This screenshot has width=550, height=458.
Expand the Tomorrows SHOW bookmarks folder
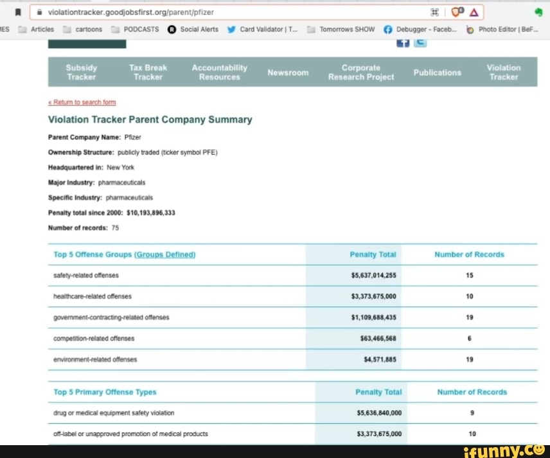pos(341,29)
